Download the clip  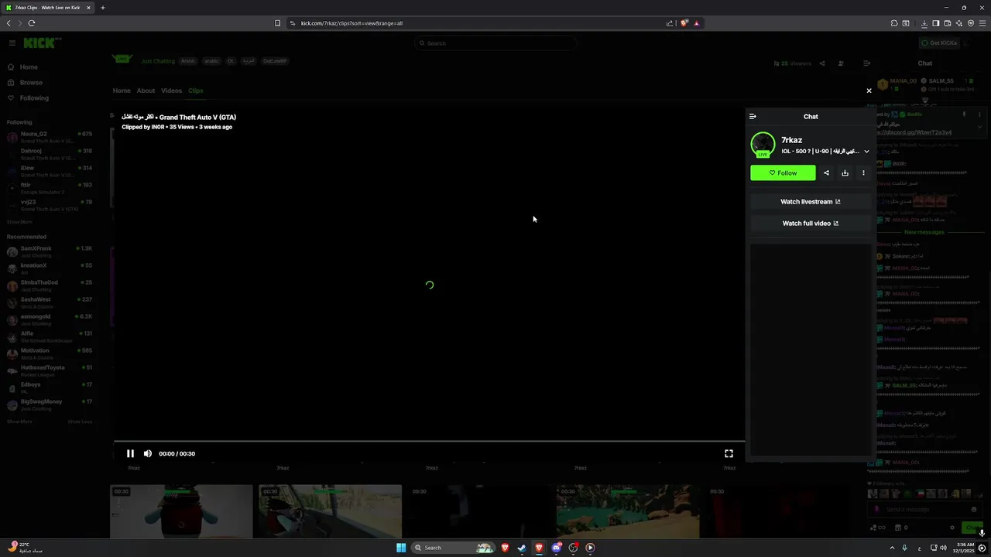pos(845,173)
